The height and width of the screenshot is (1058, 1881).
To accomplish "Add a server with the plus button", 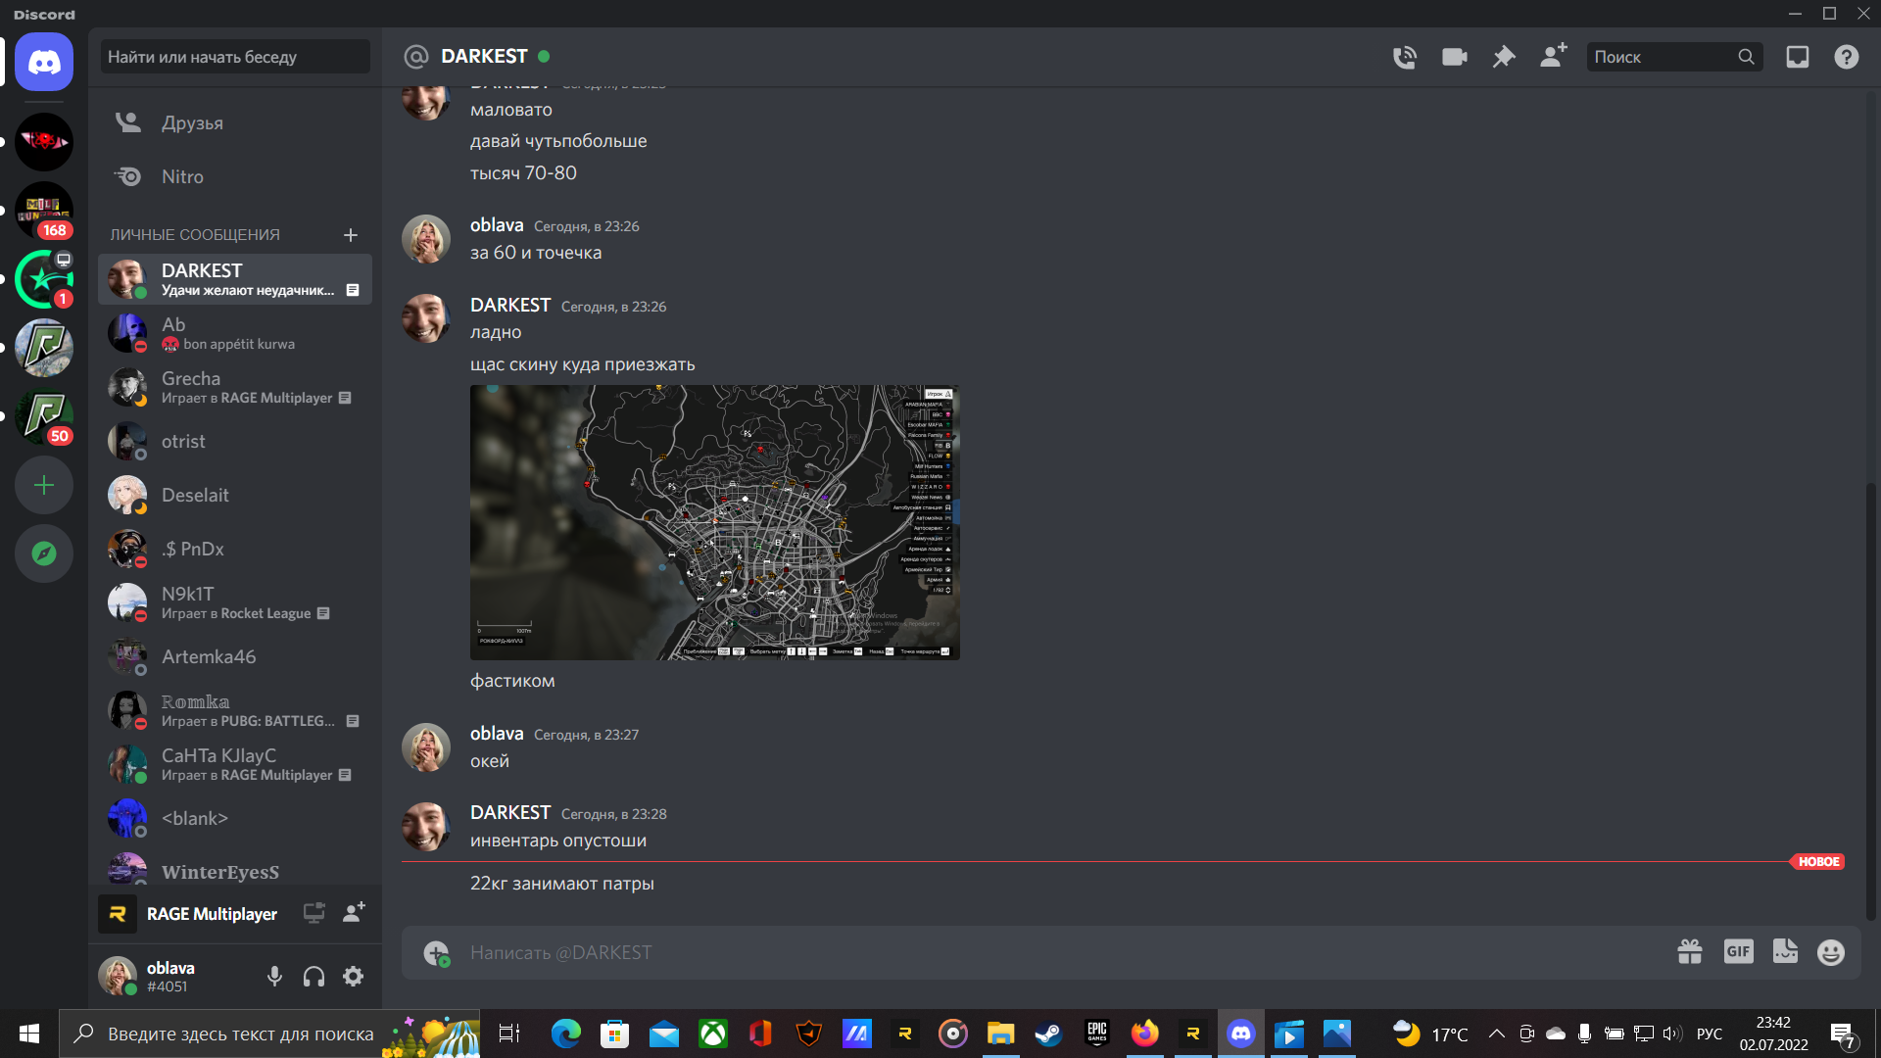I will pyautogui.click(x=44, y=485).
